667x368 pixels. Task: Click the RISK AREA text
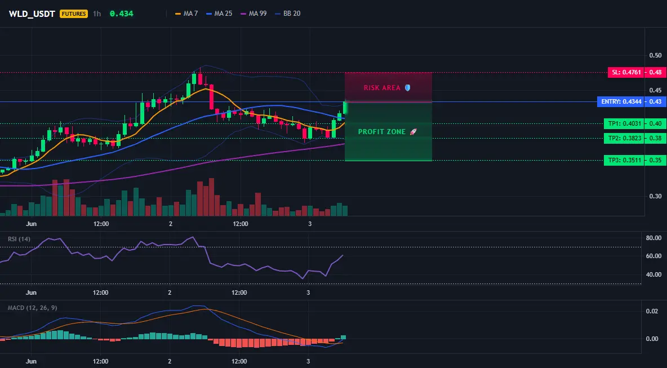coord(382,88)
